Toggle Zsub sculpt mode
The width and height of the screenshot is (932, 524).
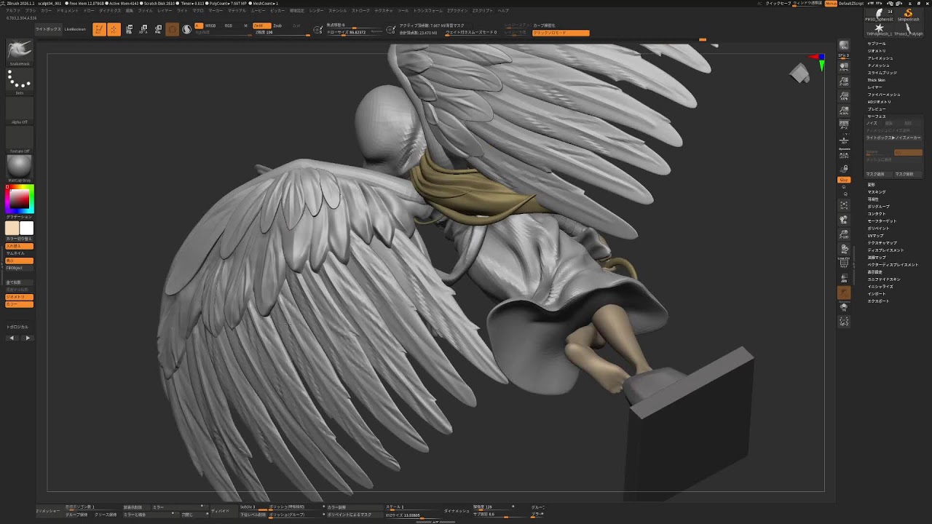coord(277,25)
